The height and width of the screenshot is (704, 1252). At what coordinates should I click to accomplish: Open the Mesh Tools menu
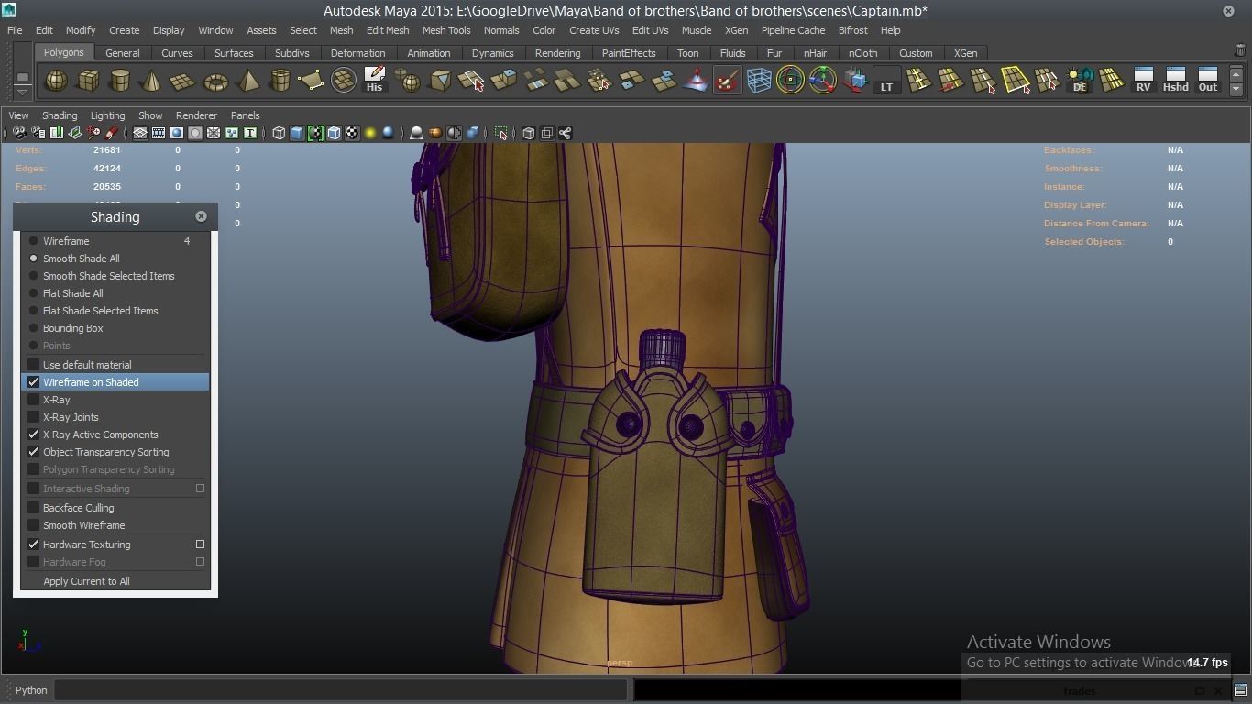446,30
